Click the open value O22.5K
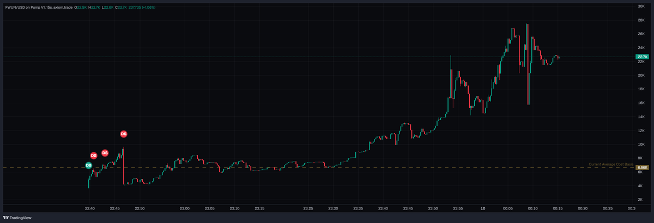 tap(80, 8)
